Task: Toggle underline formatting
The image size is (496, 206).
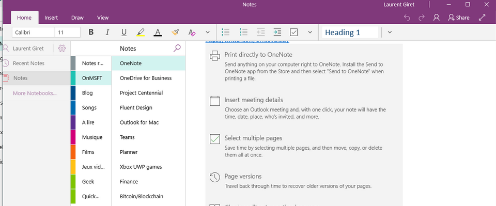Action: tap(124, 32)
